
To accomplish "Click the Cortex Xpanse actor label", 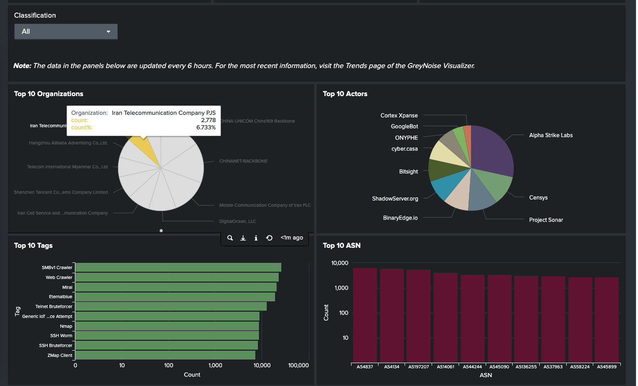I will (399, 115).
